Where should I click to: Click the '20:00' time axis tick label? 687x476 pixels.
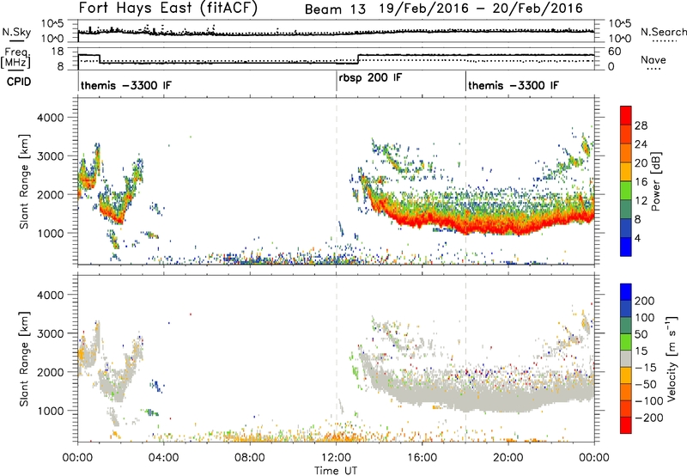508,458
